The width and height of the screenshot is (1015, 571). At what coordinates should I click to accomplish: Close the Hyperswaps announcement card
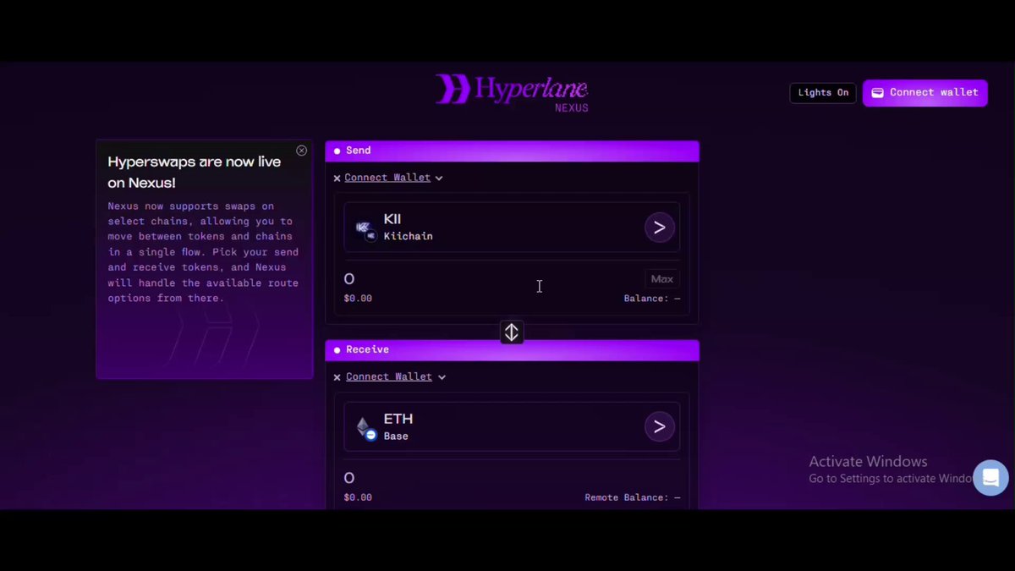tap(301, 151)
